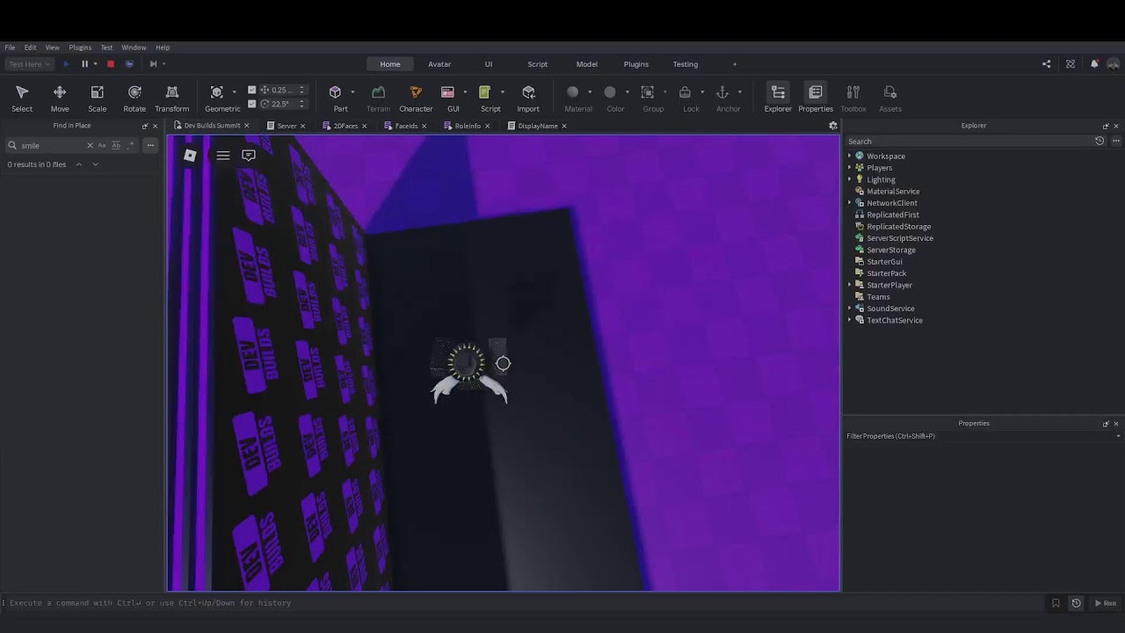The image size is (1125, 633).
Task: Open the Terrain editor
Action: tap(378, 98)
